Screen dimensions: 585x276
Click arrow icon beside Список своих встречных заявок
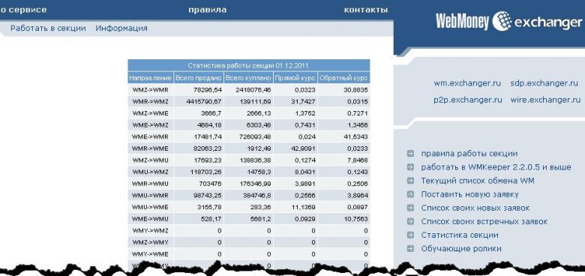(410, 221)
